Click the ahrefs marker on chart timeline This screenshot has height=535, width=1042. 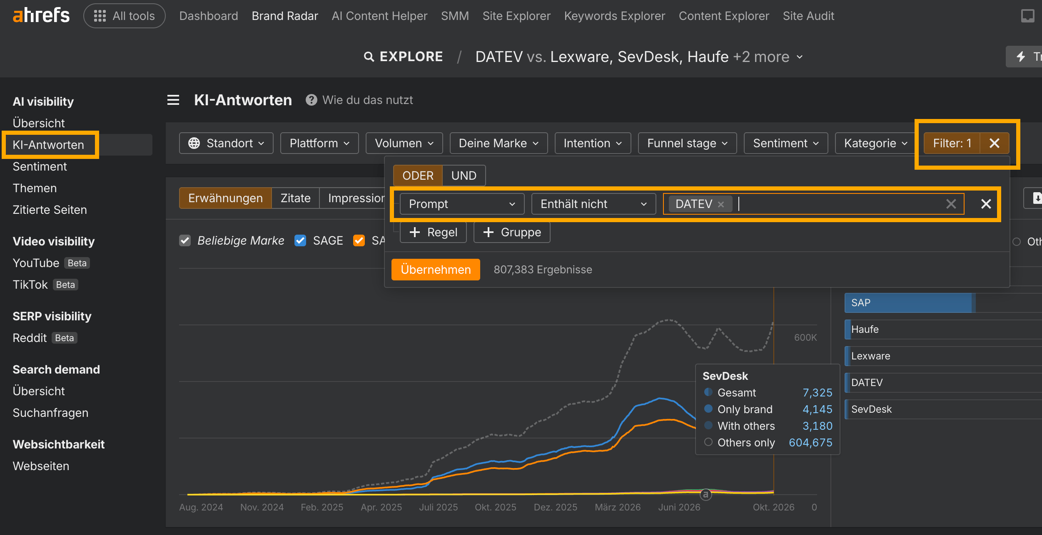705,494
